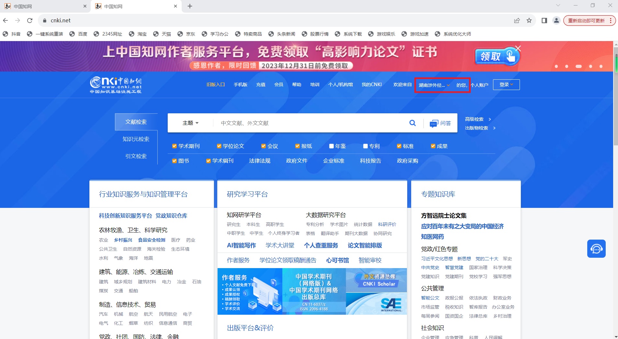Image resolution: width=618 pixels, height=339 pixels.
Task: Share this page via address bar icon
Action: (517, 20)
